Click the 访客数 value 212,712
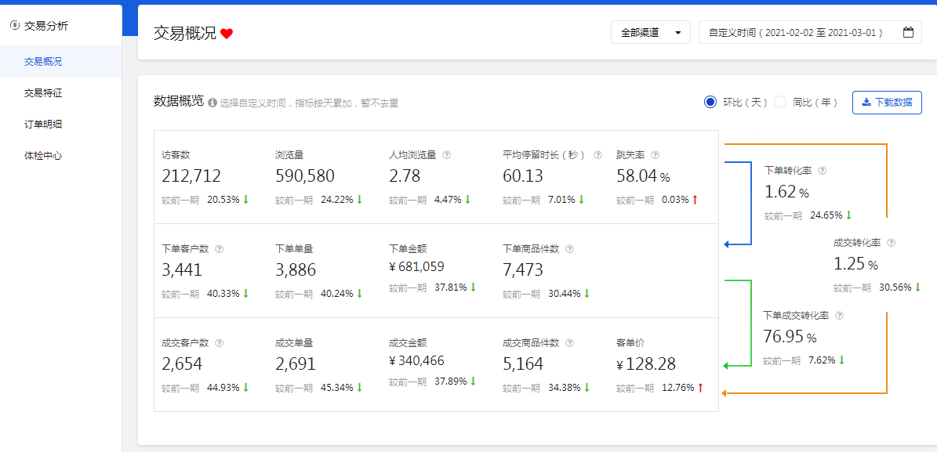 pos(191,176)
